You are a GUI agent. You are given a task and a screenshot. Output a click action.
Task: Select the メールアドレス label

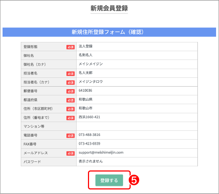pos(36,153)
